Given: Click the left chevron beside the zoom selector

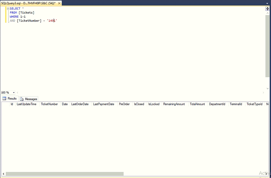Looking at the screenshot, I should [x=17, y=92].
